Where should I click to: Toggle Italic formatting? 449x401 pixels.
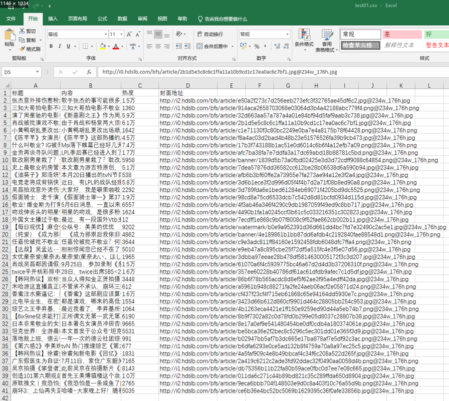coord(60,46)
